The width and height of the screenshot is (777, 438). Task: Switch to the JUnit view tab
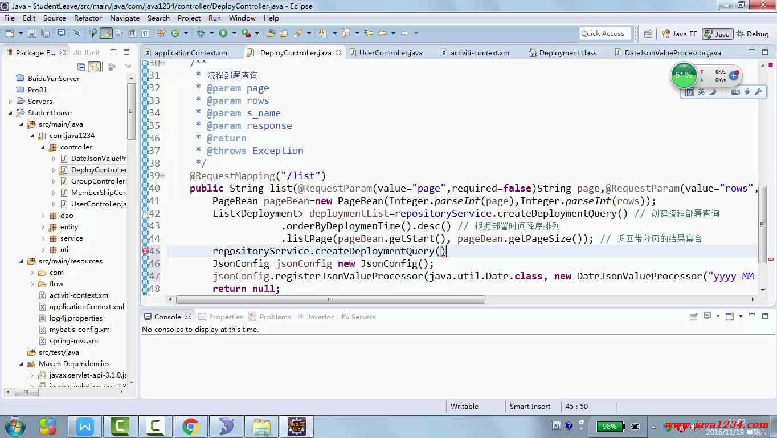coord(87,52)
